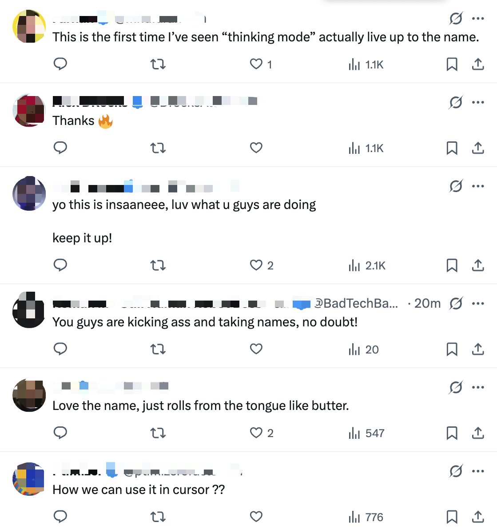This screenshot has width=497, height=530.
Task: Expand more menu on cursor question tweet
Action: point(478,471)
